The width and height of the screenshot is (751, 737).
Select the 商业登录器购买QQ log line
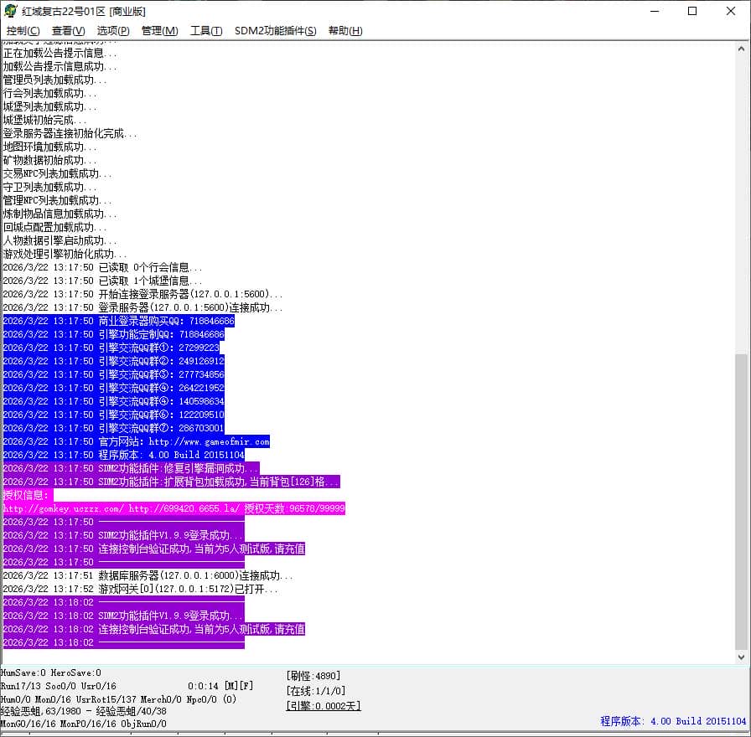pyautogui.click(x=119, y=321)
